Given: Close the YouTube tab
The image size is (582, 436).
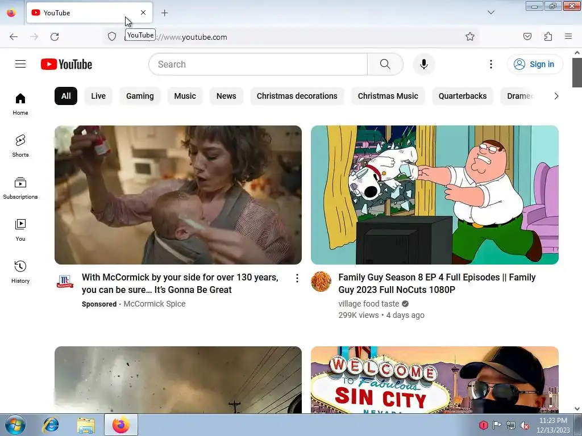Looking at the screenshot, I should [143, 12].
